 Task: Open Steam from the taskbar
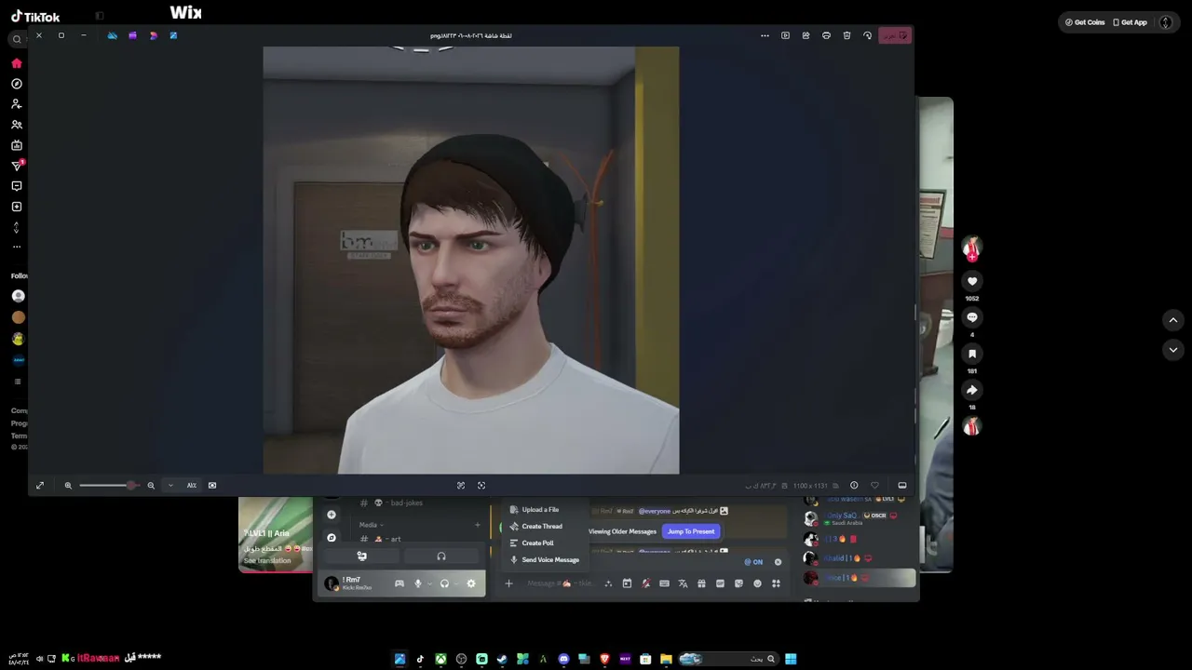pos(502,659)
